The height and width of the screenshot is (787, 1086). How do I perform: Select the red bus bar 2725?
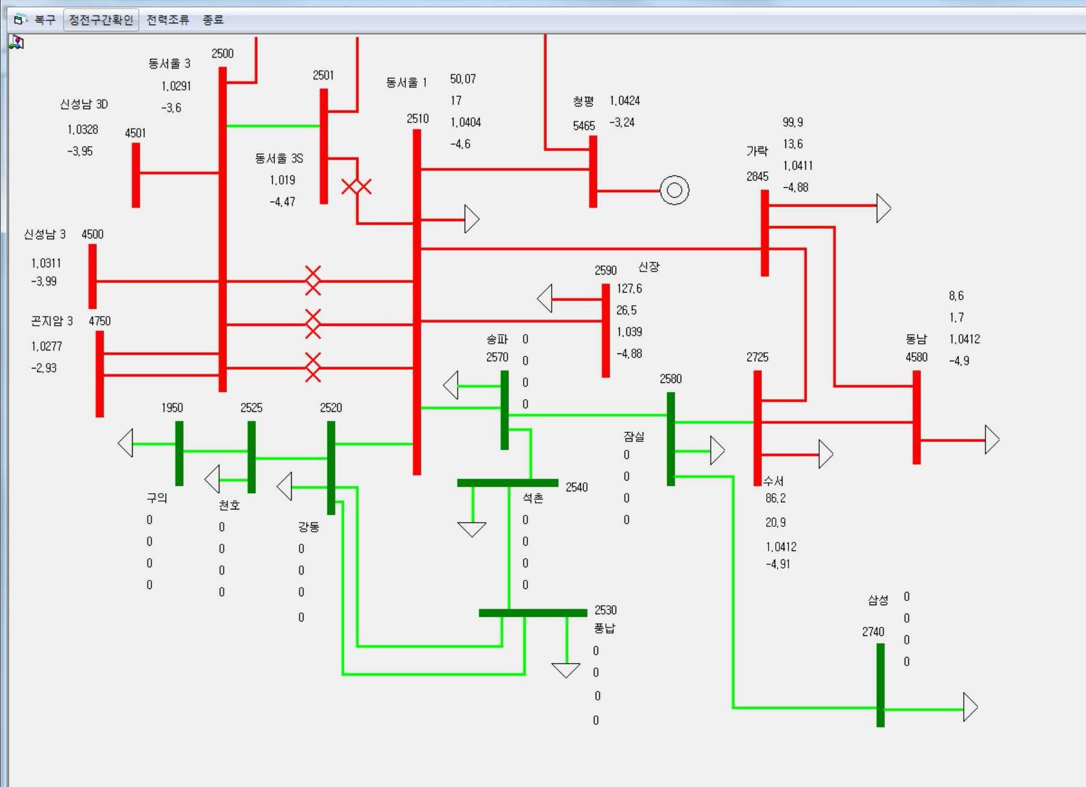point(758,428)
